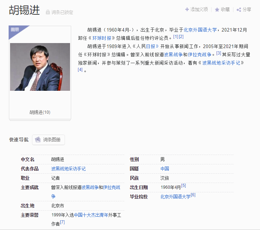260x230 pixels.
Task: Open 波黑战地采访手记 in the 代表作品 row
Action: click(68, 169)
